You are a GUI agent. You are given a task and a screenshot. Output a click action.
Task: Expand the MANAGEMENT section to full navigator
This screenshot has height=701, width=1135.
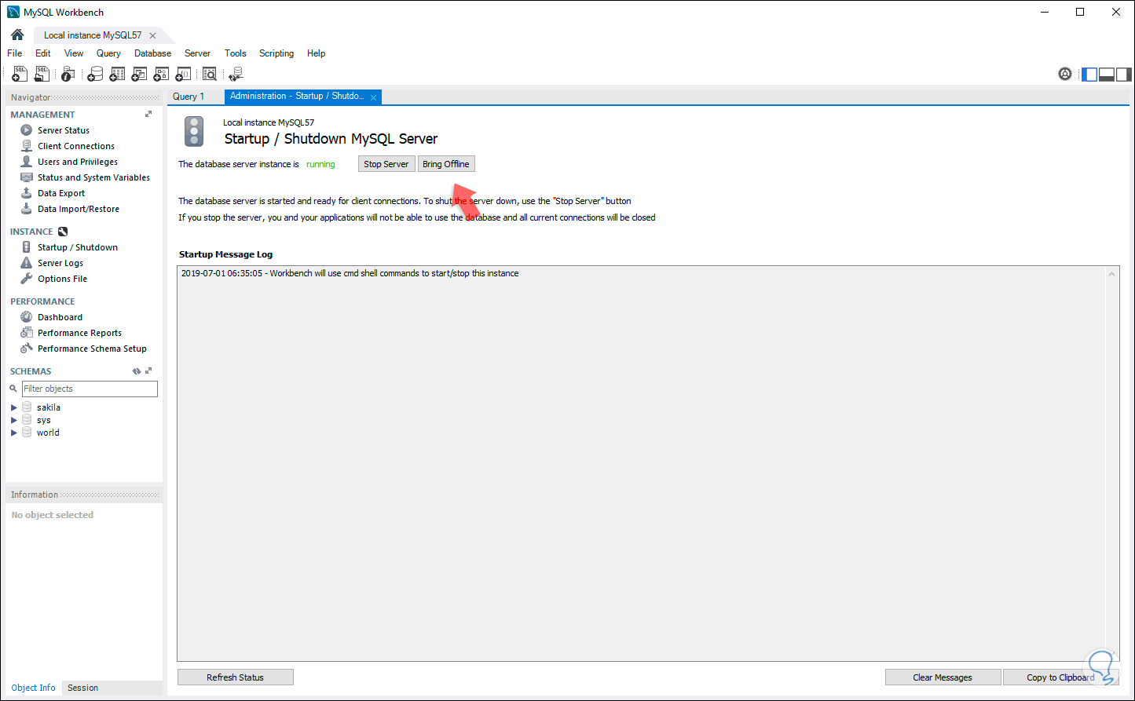tap(148, 115)
